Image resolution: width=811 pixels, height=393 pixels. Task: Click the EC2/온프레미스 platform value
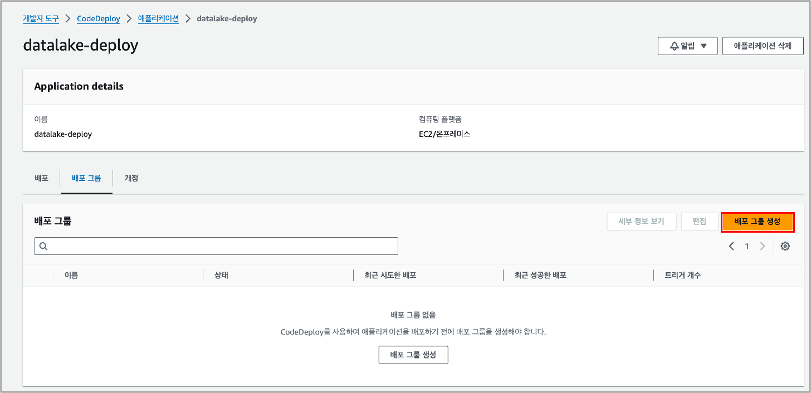coord(444,134)
